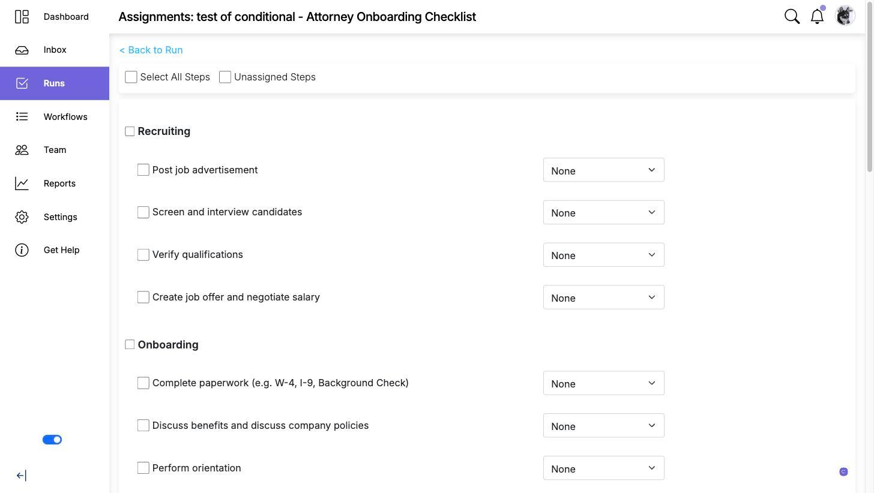Check Perform orientation step checkbox
Image resolution: width=874 pixels, height=493 pixels.
tap(143, 468)
